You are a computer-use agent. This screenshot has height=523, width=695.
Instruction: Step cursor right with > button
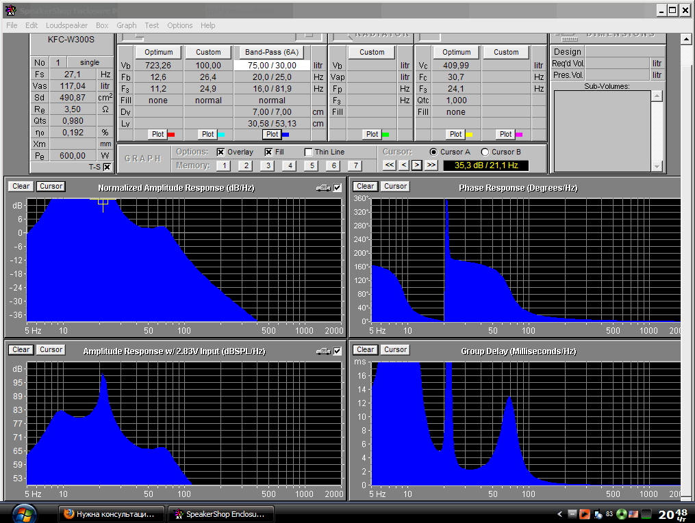416,165
